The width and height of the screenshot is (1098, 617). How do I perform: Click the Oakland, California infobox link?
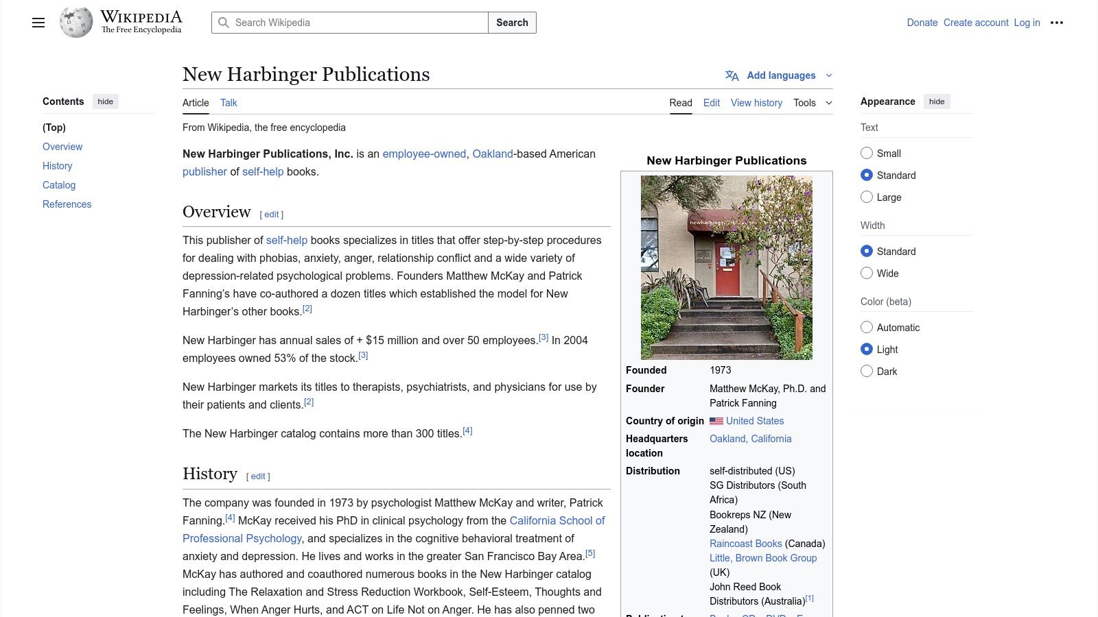(751, 439)
